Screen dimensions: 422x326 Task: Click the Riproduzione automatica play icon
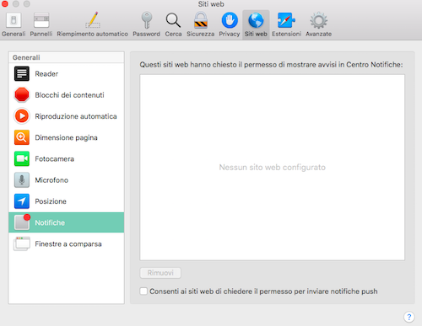click(22, 116)
